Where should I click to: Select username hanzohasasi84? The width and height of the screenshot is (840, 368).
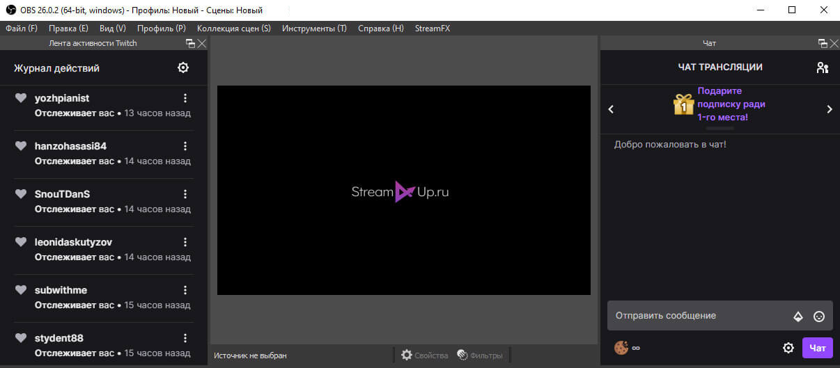(x=70, y=146)
